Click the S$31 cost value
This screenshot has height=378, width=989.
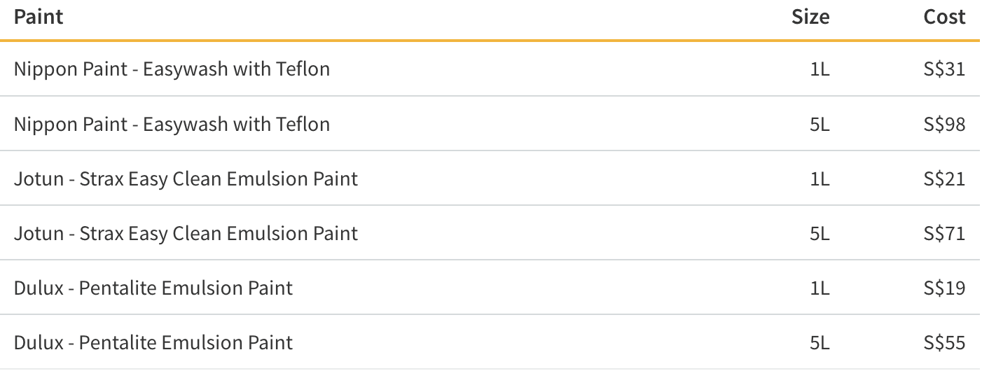[944, 69]
